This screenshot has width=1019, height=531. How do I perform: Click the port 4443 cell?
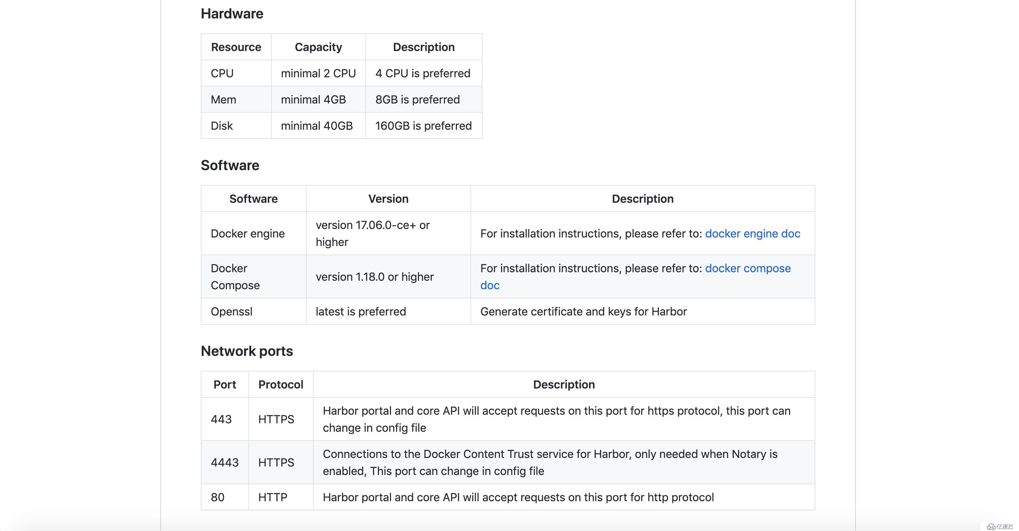(x=225, y=462)
